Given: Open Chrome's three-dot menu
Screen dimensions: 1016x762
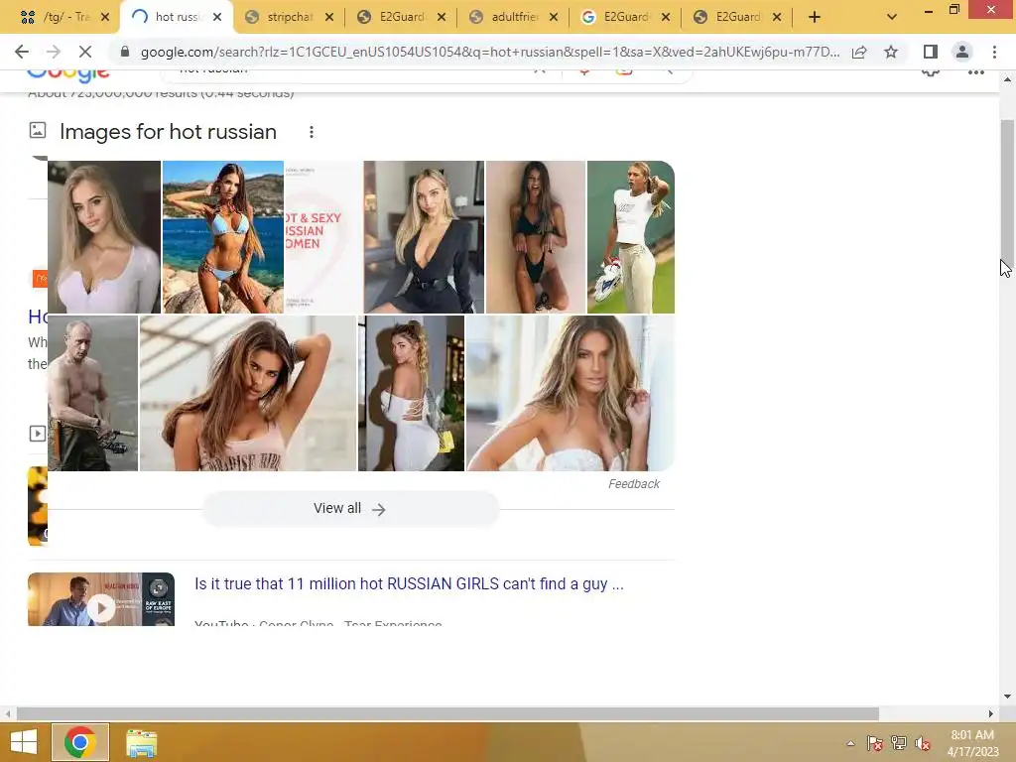Looking at the screenshot, I should pyautogui.click(x=994, y=52).
